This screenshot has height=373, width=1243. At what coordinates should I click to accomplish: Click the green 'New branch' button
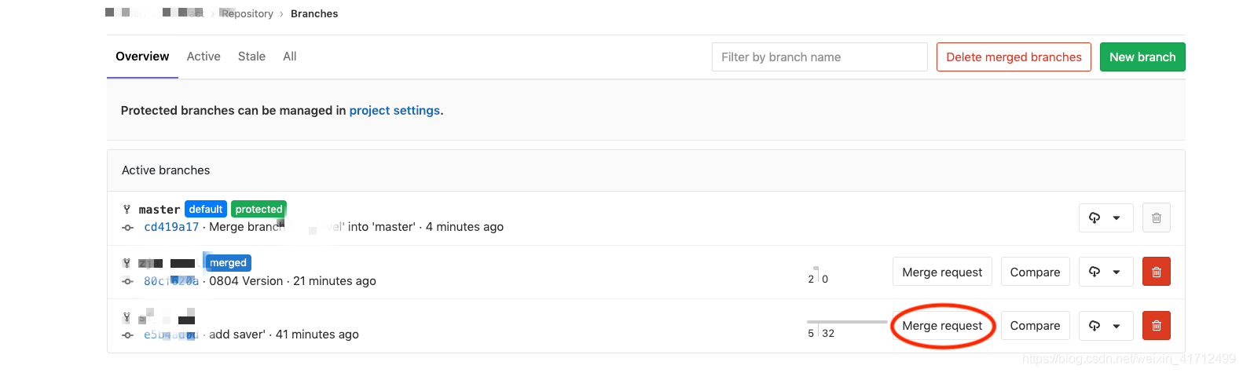pos(1142,57)
